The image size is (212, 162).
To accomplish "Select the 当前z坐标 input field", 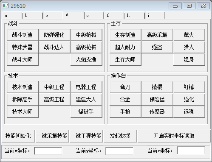I will [x=191, y=151].
